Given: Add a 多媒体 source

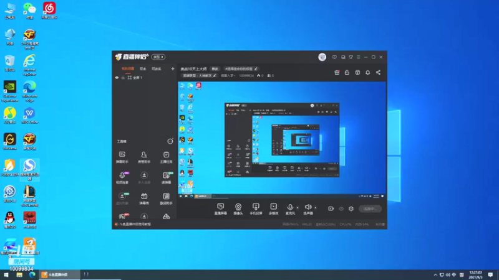Looking at the screenshot, I should point(273,209).
